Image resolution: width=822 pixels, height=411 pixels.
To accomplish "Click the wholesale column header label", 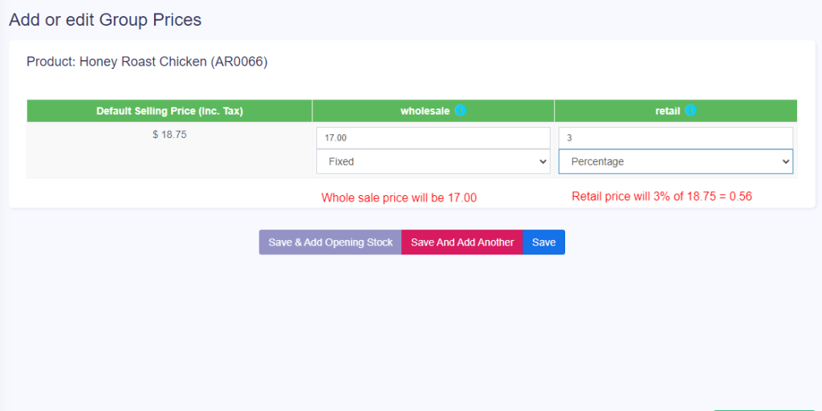I will click(x=425, y=111).
